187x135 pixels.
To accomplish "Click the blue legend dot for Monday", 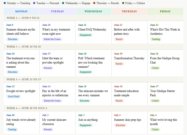I will [5, 3].
